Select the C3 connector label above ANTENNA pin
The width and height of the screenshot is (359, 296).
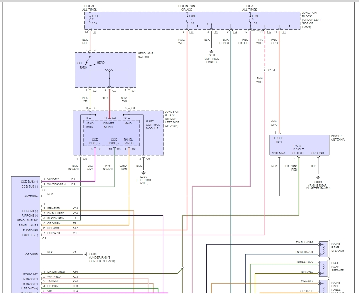44,190
